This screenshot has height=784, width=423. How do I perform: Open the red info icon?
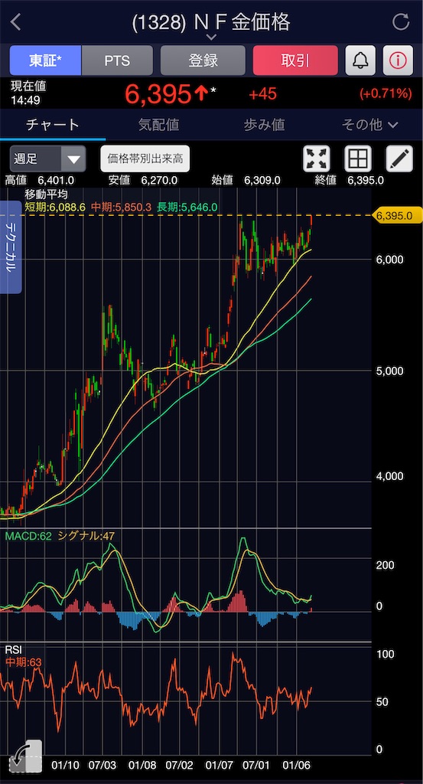(398, 60)
